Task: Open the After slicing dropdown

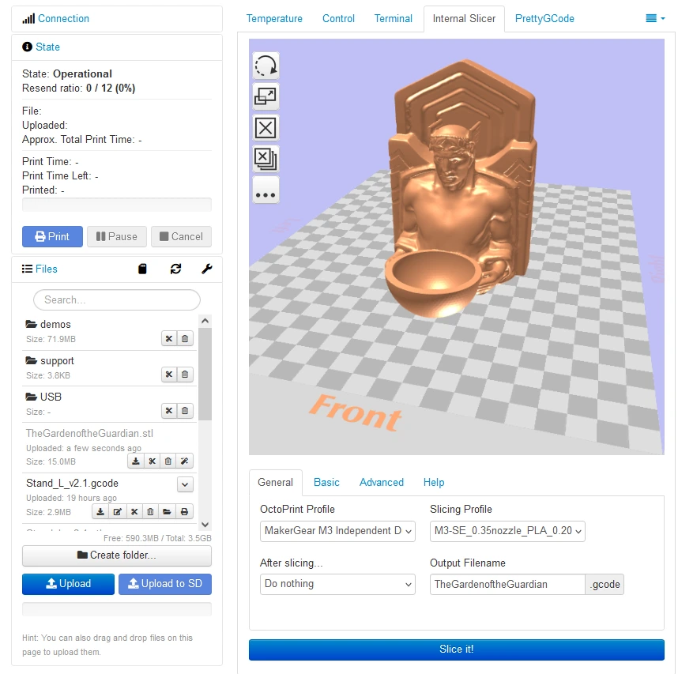Action: coord(337,584)
